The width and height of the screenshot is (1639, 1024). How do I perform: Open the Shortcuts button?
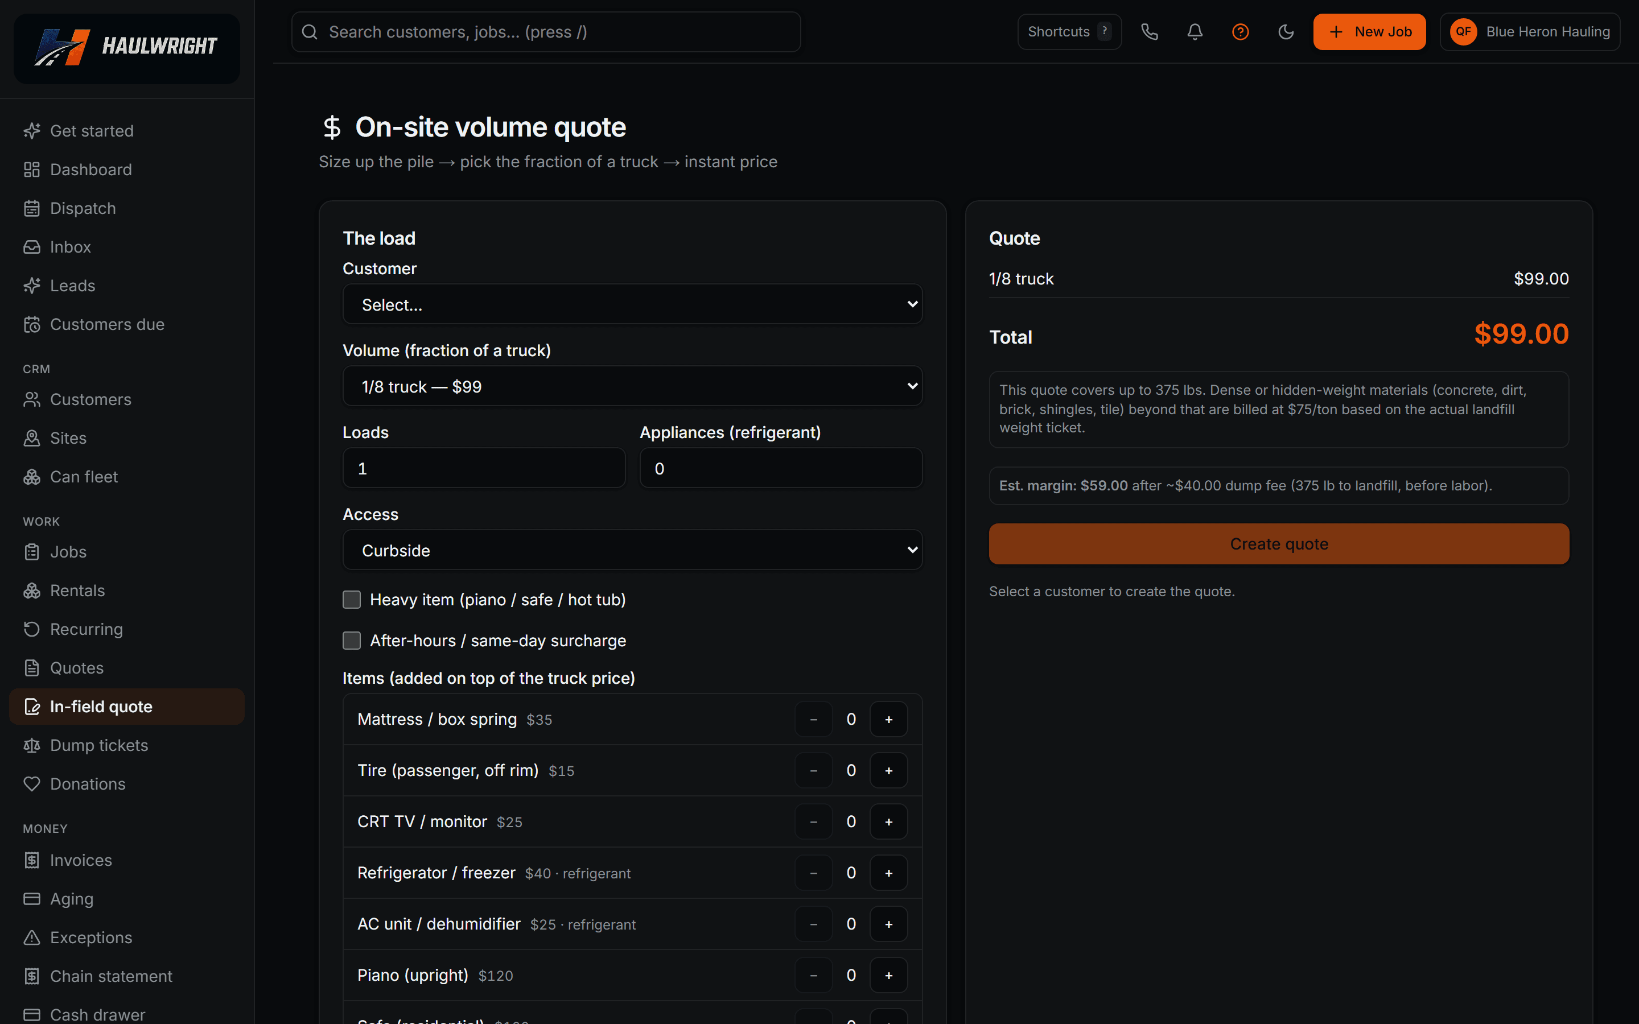tap(1069, 32)
